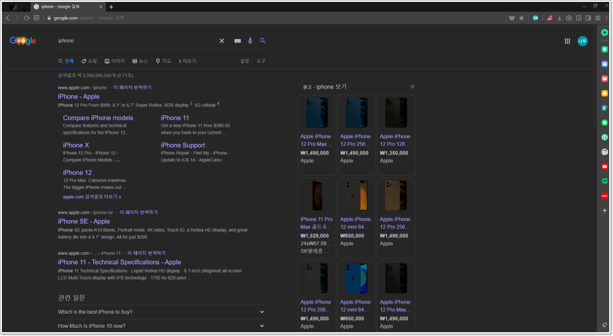Image resolution: width=613 pixels, height=336 pixels.
Task: Expand 'Which is the best iPhone to buy?'
Action: tap(161, 312)
